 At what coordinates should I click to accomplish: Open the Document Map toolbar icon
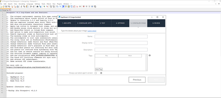pyautogui.click(x=69, y=7)
